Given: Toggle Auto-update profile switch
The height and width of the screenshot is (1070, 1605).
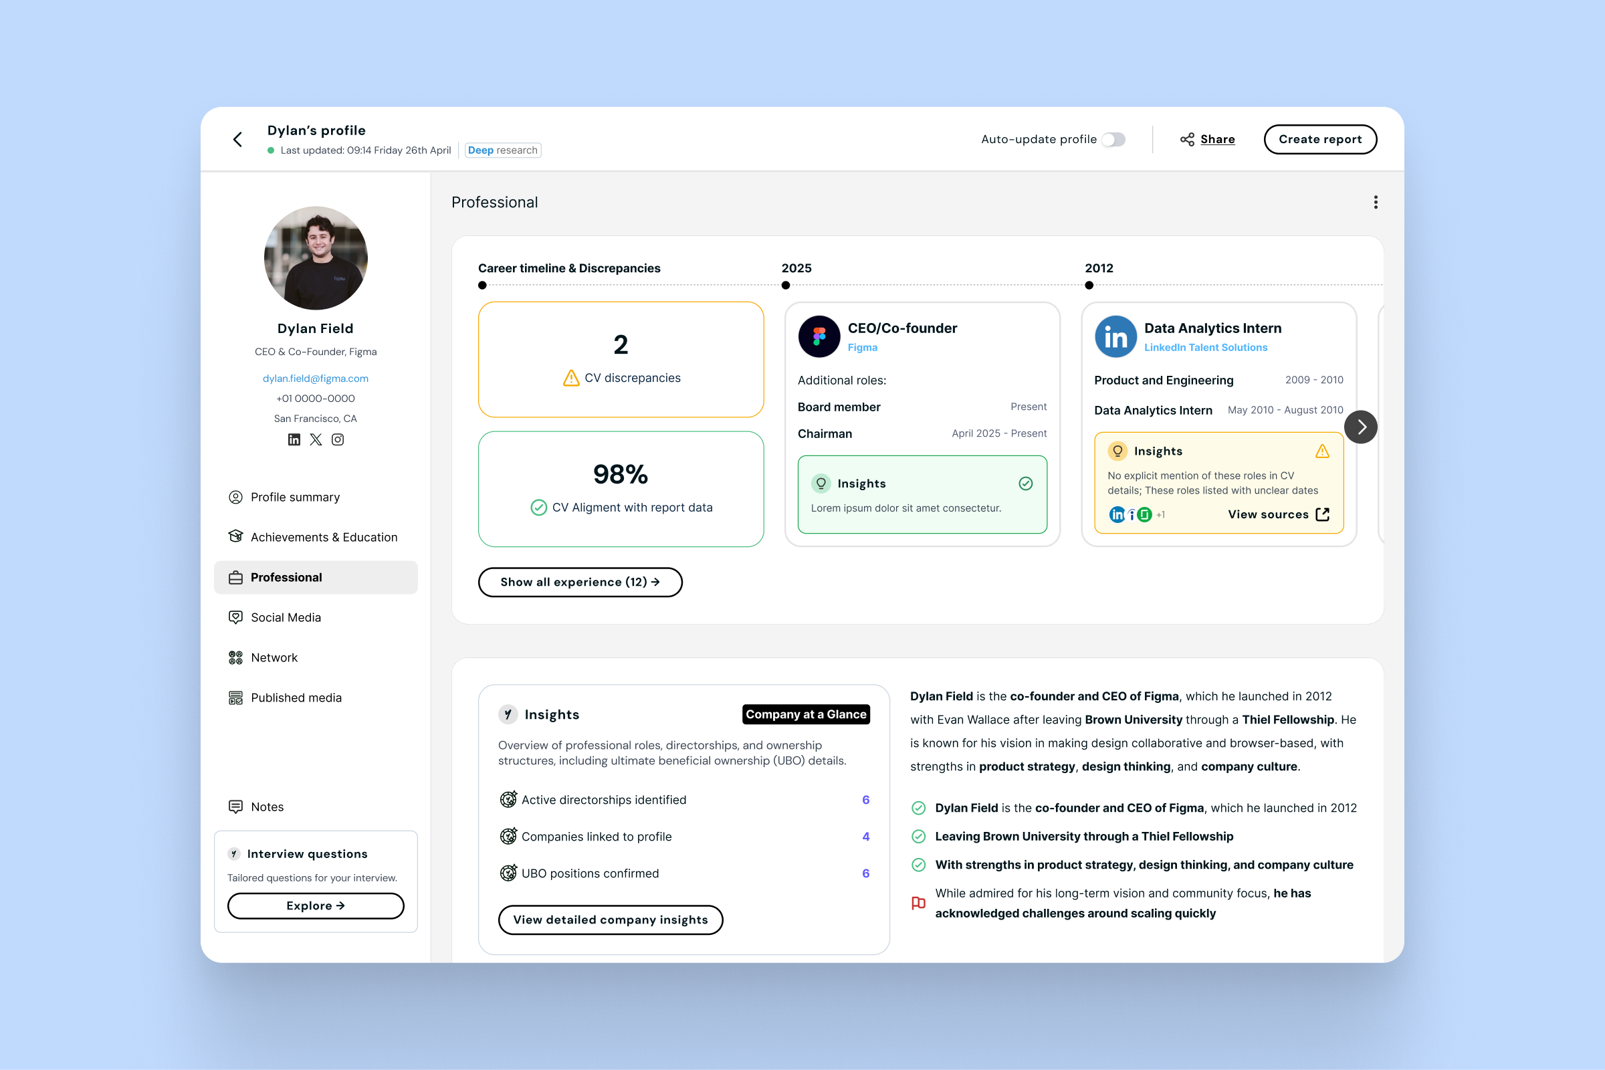Looking at the screenshot, I should click(1113, 139).
